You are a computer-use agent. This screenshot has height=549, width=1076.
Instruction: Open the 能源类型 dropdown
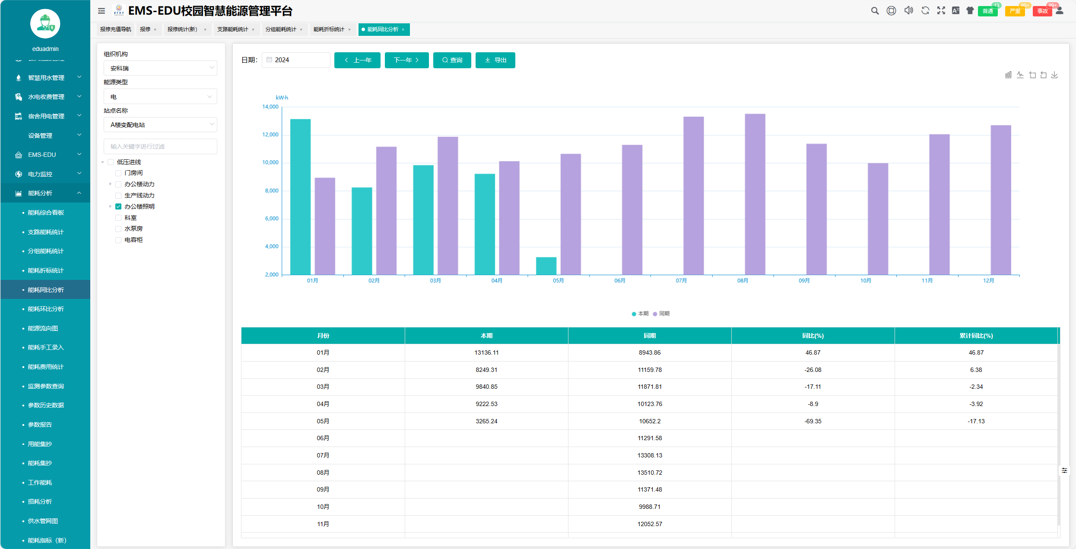coord(160,97)
